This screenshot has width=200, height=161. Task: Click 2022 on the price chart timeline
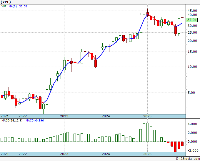tap(23, 116)
